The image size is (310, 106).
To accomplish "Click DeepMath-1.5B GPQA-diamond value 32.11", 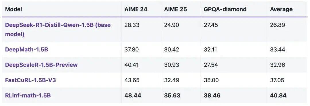I will tap(210, 49).
